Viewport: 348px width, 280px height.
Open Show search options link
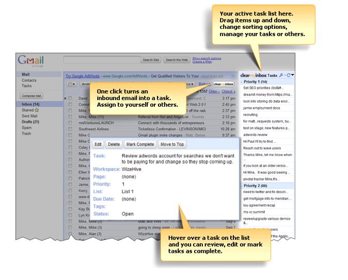coord(207,58)
